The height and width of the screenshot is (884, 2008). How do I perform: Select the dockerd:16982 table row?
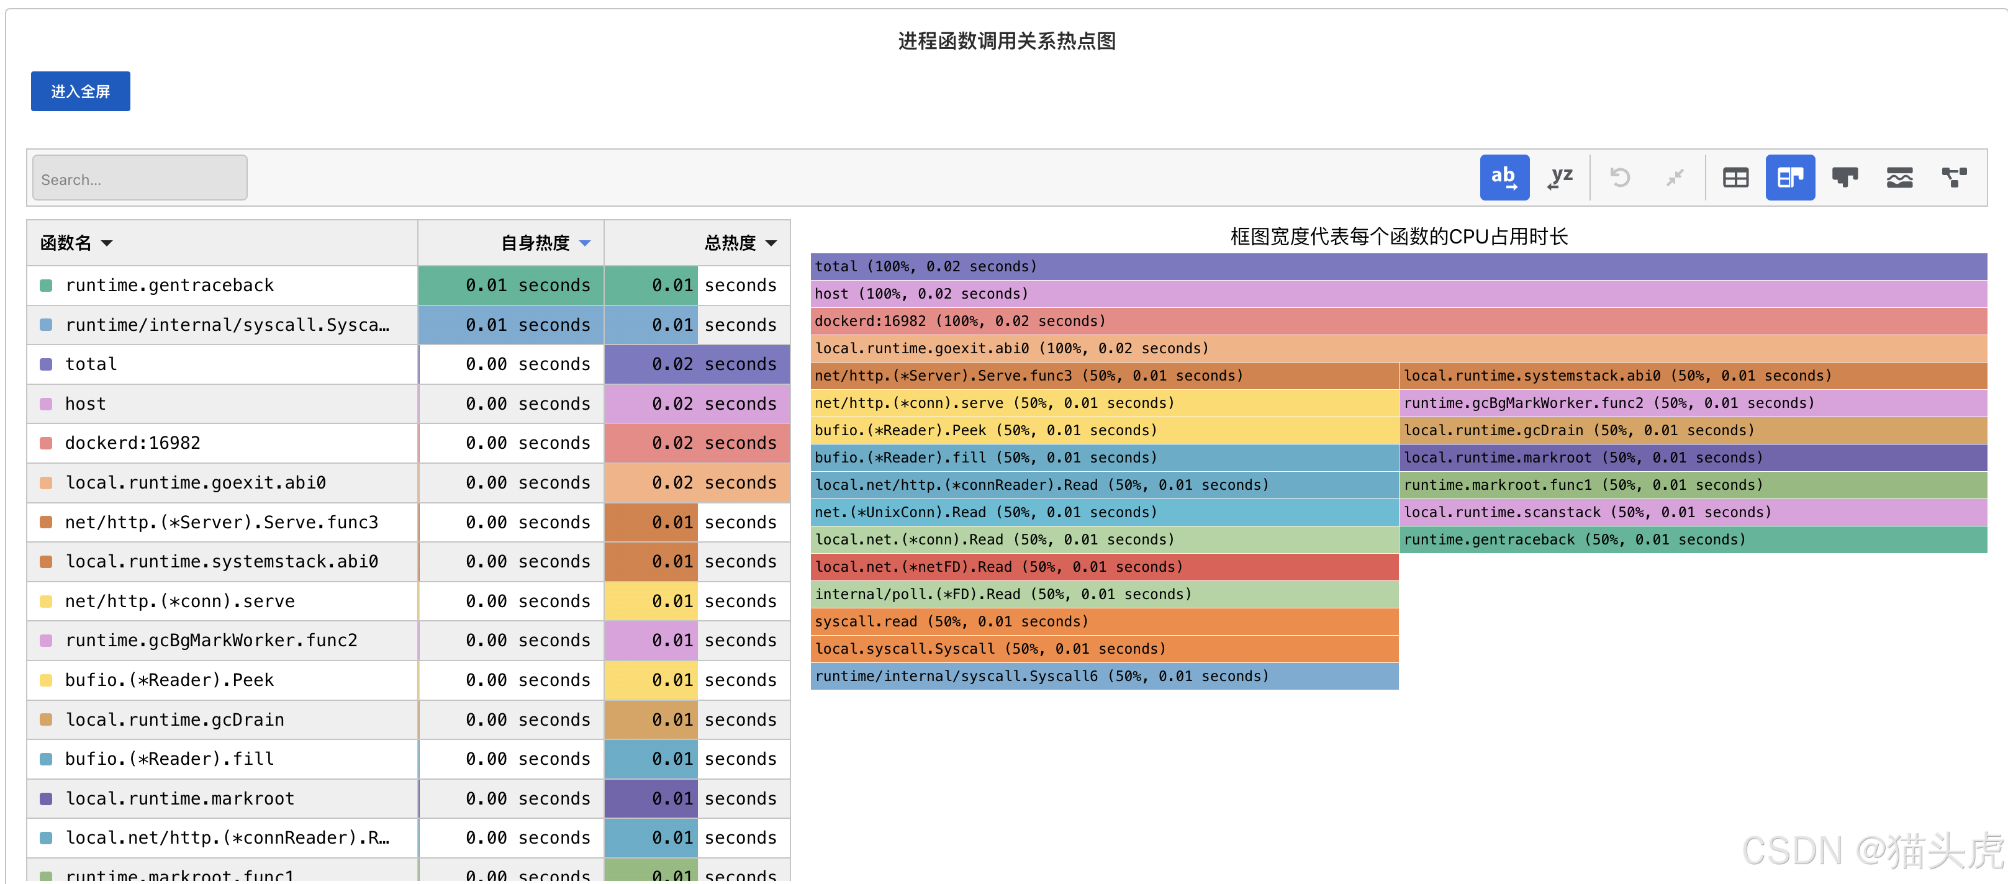pyautogui.click(x=409, y=443)
